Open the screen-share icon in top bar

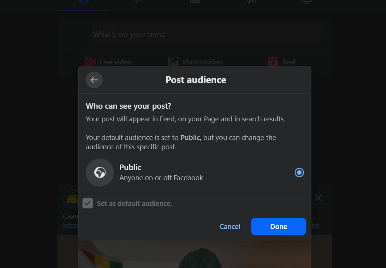(306, 2)
